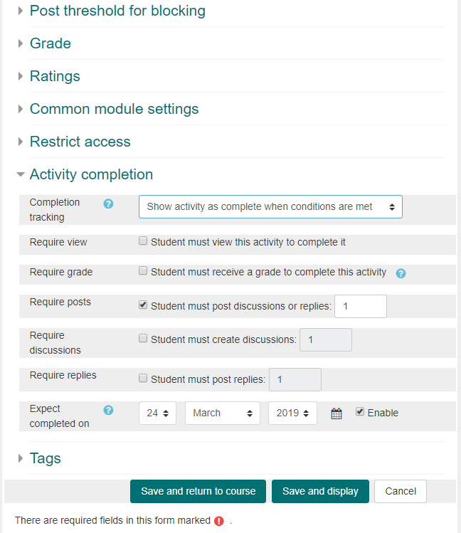Image resolution: width=461 pixels, height=533 pixels.
Task: Open the calendar date picker icon
Action: pyautogui.click(x=337, y=413)
